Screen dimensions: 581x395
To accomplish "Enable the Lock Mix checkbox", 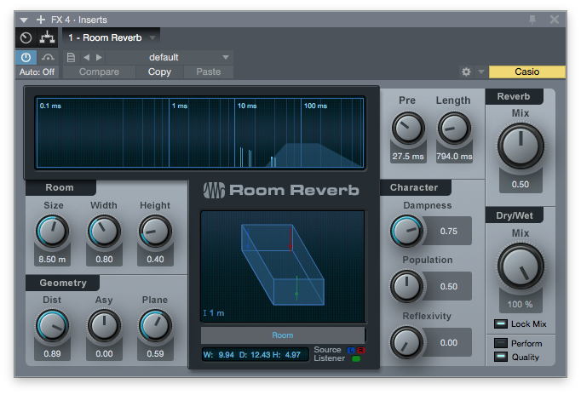I will pos(501,323).
